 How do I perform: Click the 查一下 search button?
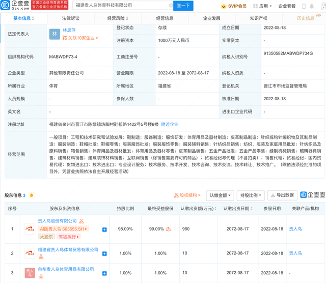pos(183,6)
